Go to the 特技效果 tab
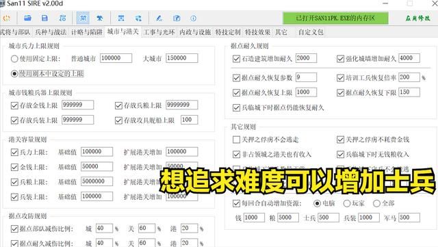438x247 pixels. point(257,32)
